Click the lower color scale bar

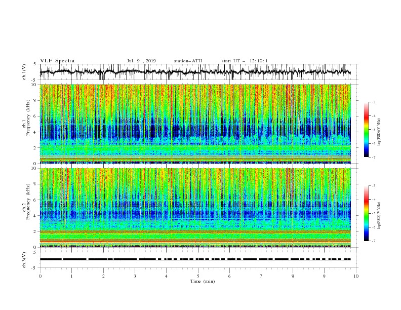click(x=366, y=213)
